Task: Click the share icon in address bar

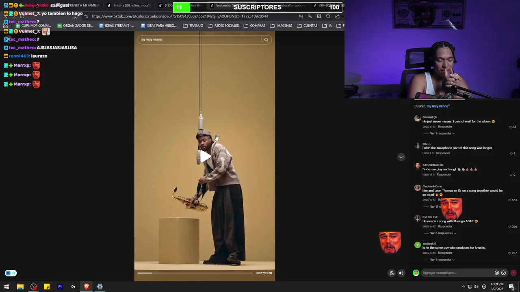Action: [x=338, y=16]
